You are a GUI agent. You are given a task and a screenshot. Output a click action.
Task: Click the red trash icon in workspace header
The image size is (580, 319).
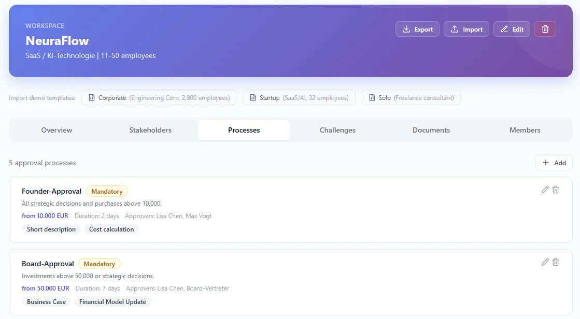point(545,30)
